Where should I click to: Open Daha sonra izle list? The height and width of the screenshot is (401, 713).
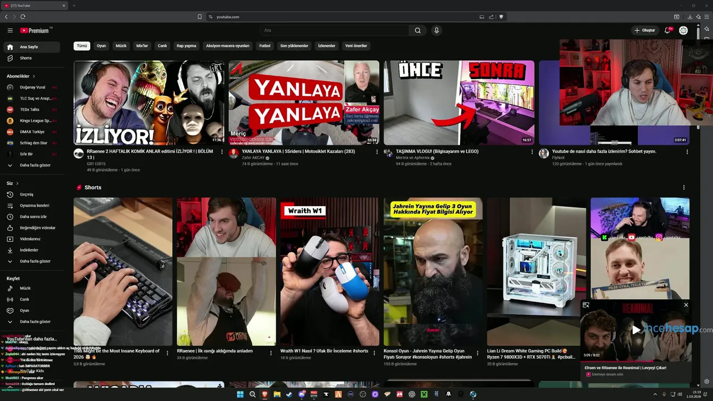[x=33, y=217]
